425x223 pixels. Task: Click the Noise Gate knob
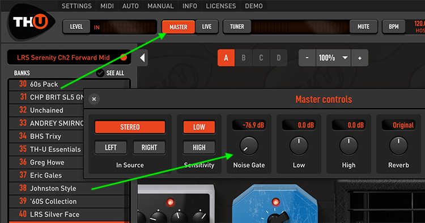coord(249,146)
